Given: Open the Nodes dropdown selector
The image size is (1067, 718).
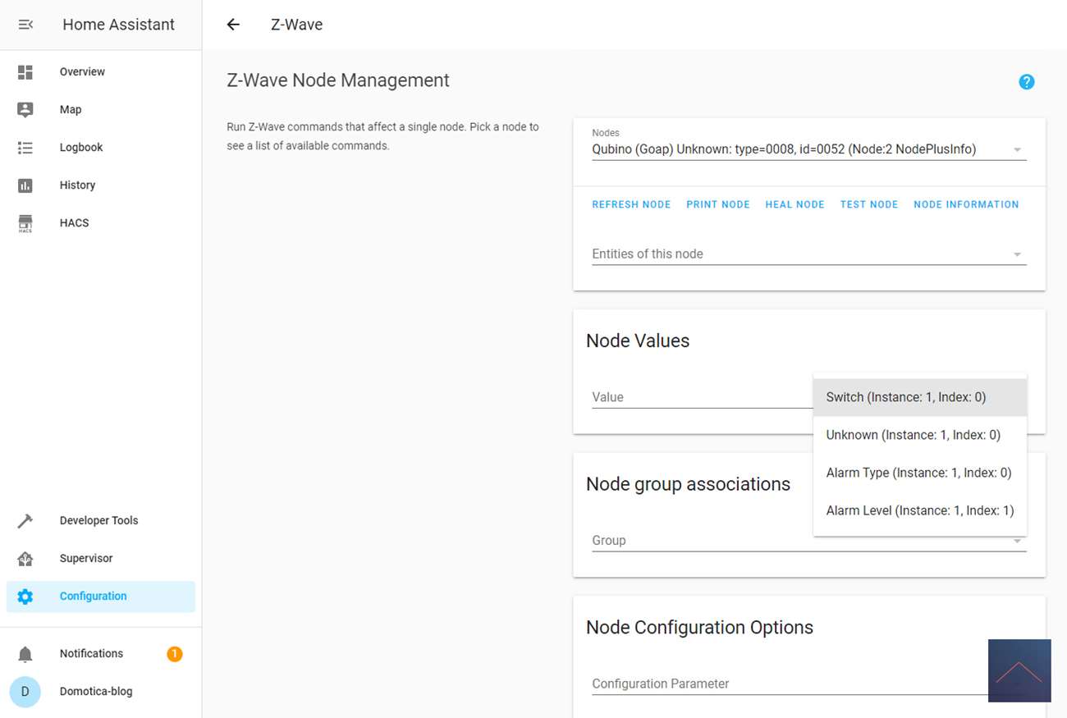Looking at the screenshot, I should (x=808, y=149).
